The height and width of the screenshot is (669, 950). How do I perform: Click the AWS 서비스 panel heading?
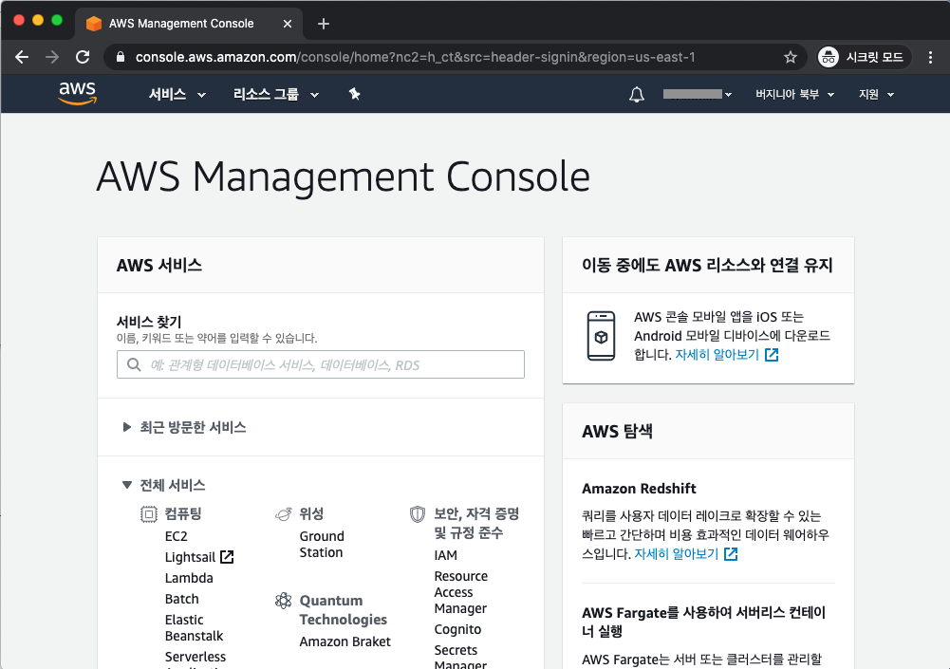pyautogui.click(x=159, y=266)
